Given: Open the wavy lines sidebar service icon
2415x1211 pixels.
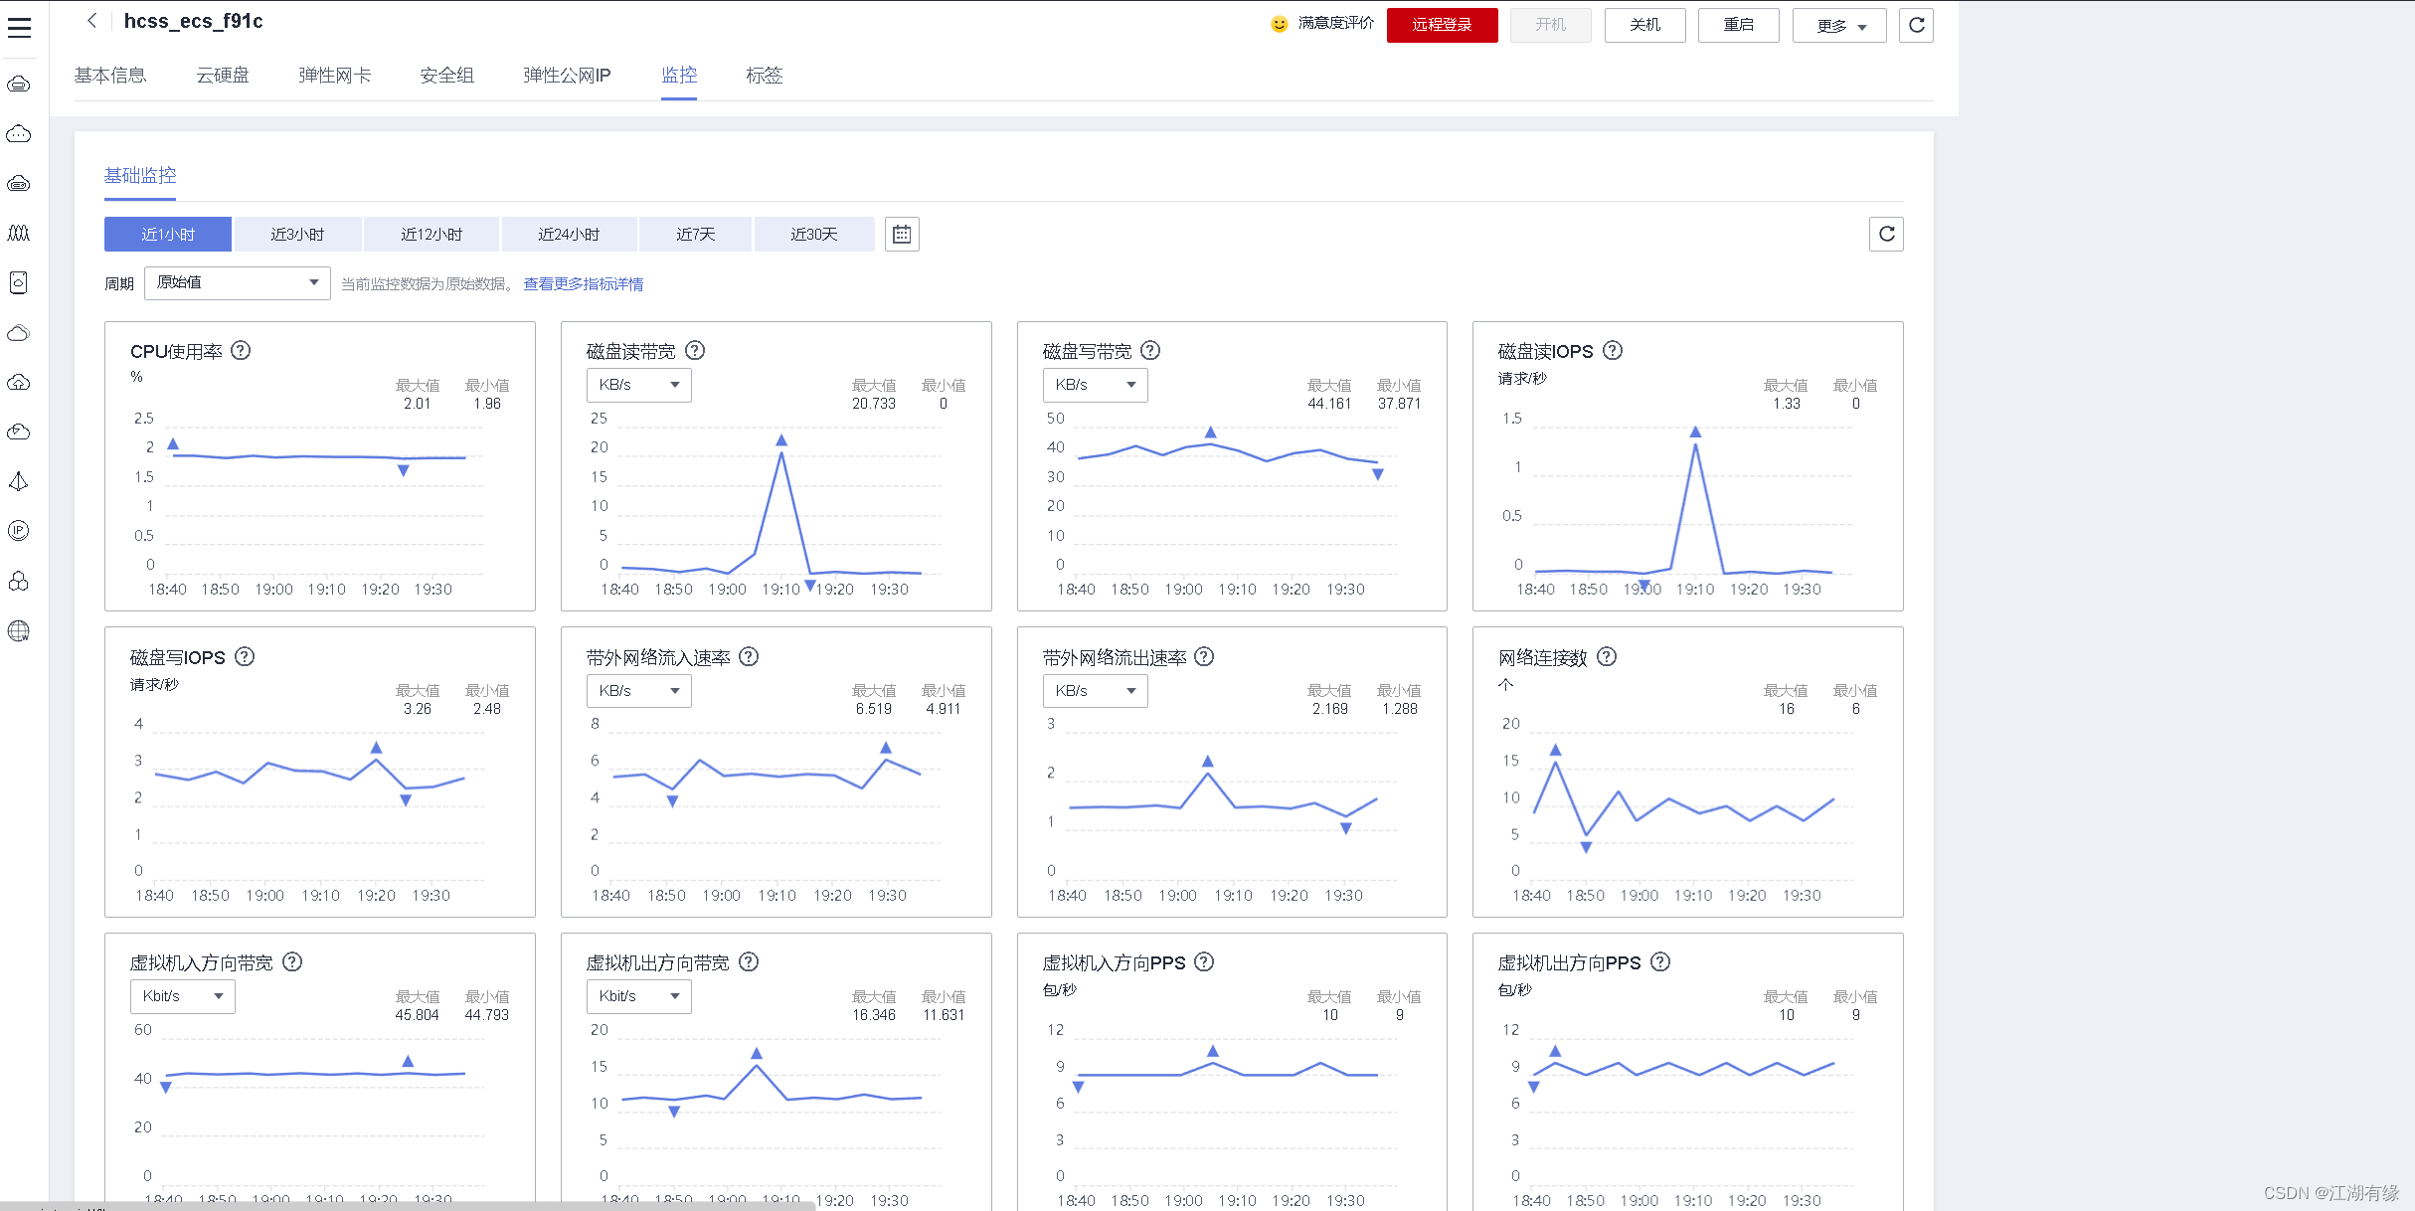Looking at the screenshot, I should tap(19, 233).
